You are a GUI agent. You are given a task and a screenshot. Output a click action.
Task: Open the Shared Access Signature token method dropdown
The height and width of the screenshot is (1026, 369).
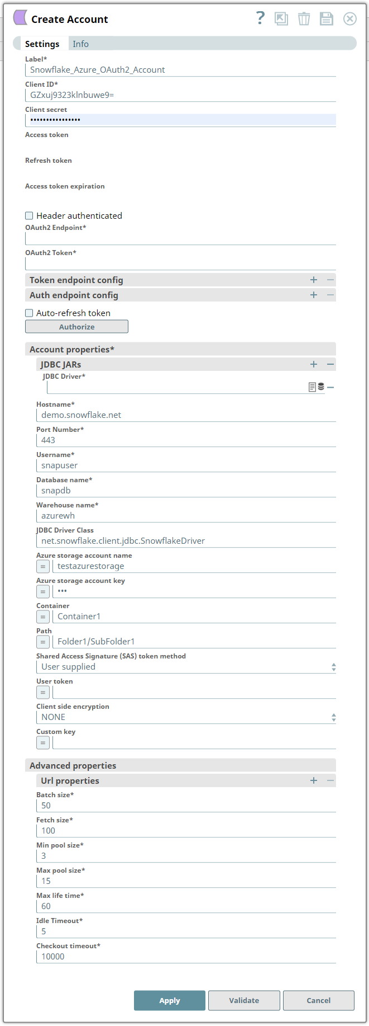click(x=333, y=667)
